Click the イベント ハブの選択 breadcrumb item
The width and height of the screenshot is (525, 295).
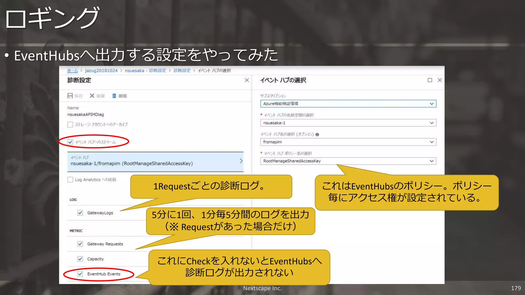click(x=214, y=70)
